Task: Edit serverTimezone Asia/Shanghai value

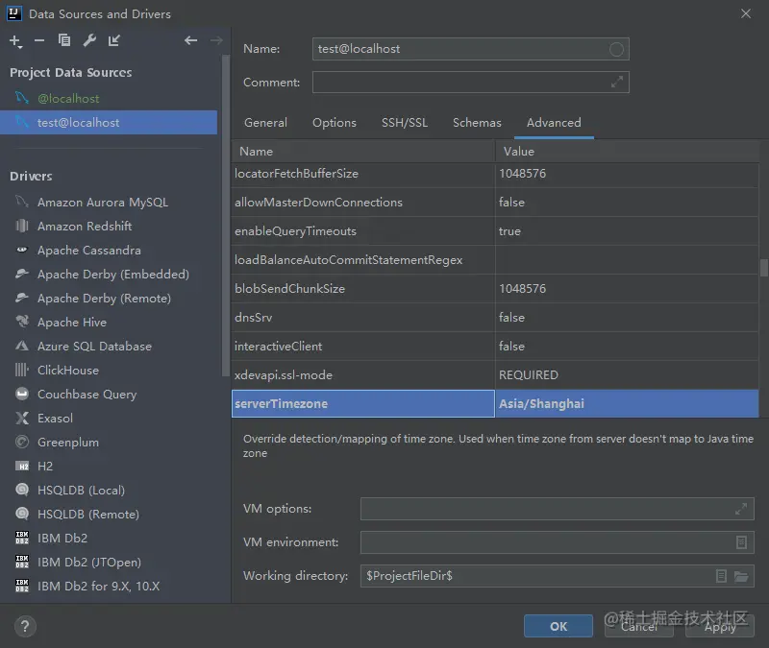Action: pyautogui.click(x=627, y=404)
